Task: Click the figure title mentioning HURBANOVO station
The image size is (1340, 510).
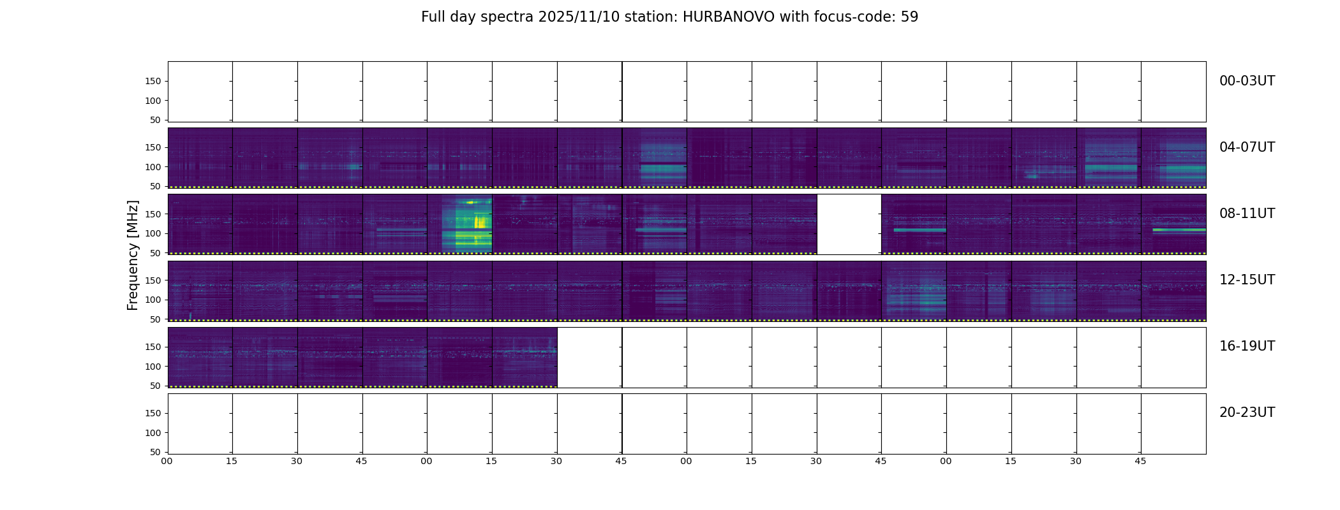Action: coord(669,17)
